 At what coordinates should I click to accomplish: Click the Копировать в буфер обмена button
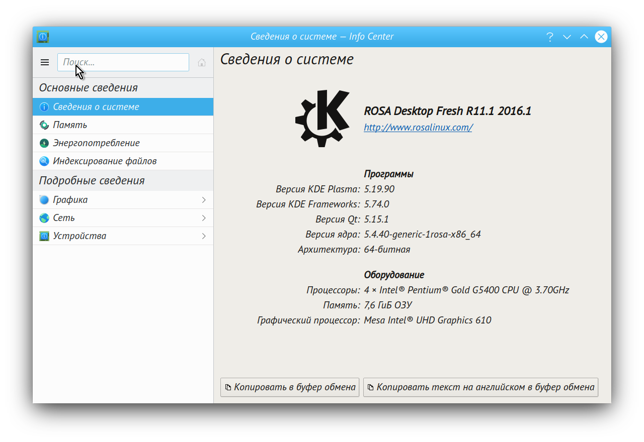pyautogui.click(x=290, y=387)
